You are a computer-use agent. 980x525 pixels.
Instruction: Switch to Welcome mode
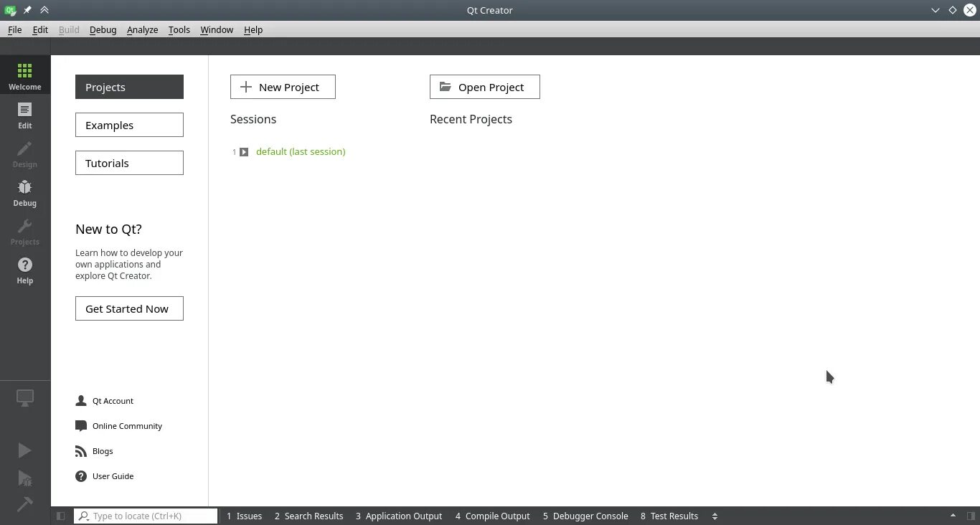[25, 75]
